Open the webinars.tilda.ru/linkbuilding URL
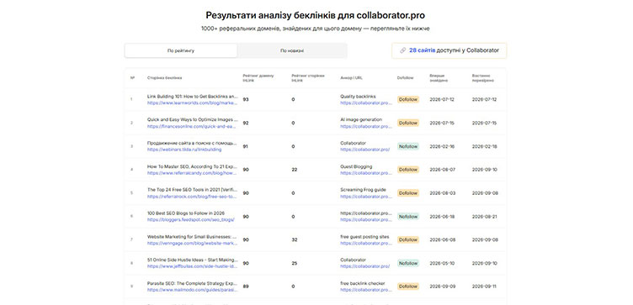633x305 pixels. point(184,150)
